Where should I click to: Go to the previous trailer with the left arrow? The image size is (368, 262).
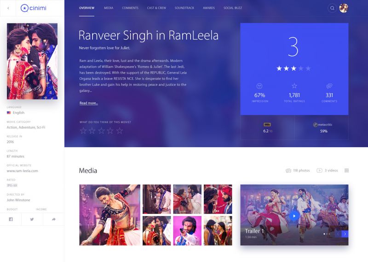[338, 234]
